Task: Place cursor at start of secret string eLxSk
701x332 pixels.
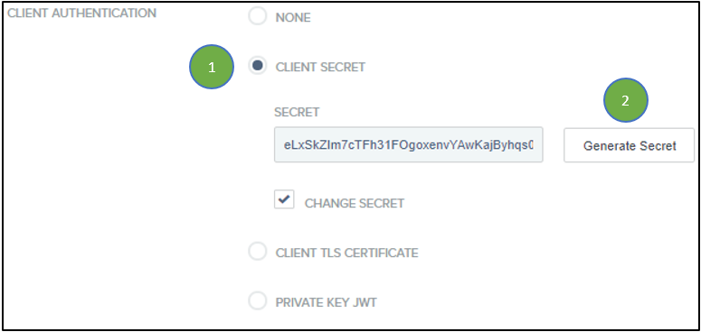Action: coord(284,145)
